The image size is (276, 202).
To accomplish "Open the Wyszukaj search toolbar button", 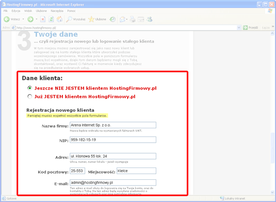I will [x=76, y=19].
